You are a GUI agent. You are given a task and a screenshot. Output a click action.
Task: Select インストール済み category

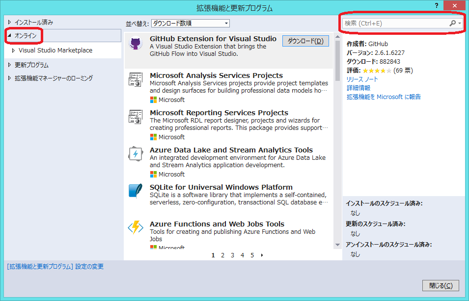click(34, 22)
